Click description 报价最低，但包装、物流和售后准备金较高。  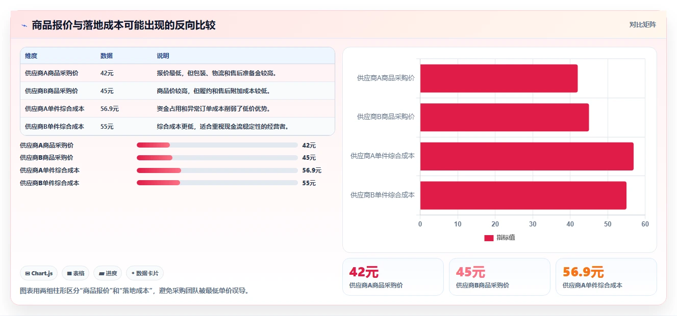point(217,73)
